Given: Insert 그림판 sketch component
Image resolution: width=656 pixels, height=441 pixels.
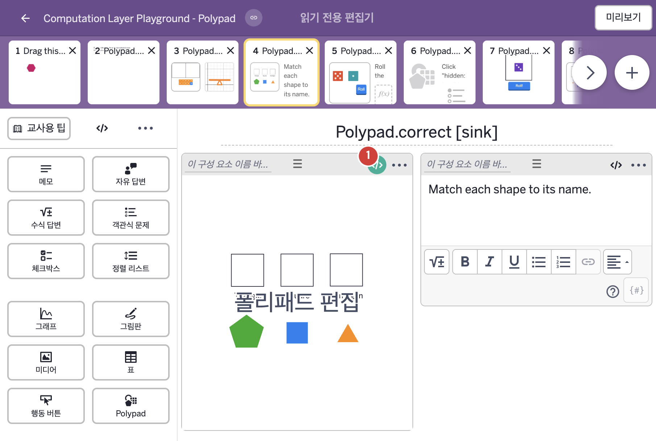Looking at the screenshot, I should click(131, 319).
